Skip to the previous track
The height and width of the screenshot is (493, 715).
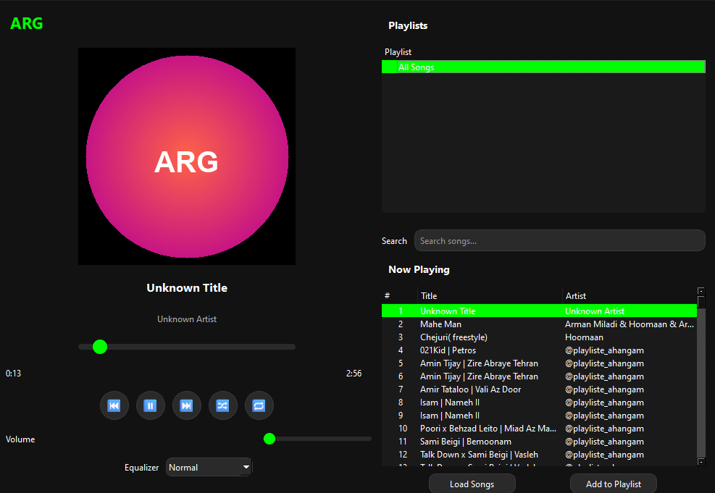pos(114,405)
